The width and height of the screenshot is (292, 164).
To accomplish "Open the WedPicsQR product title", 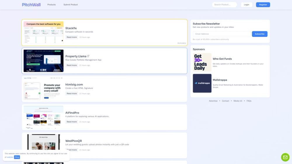I will [74, 141].
